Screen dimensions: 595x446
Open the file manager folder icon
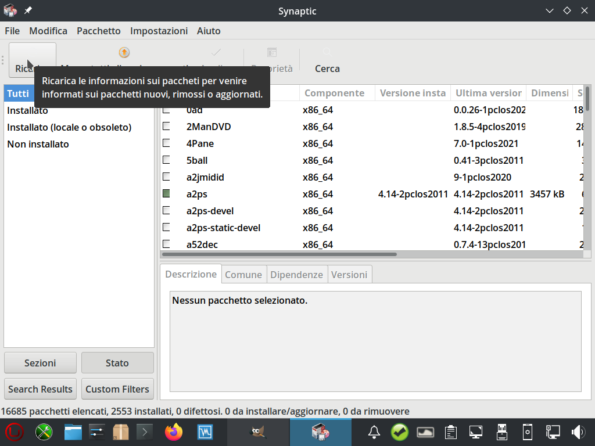coord(73,431)
